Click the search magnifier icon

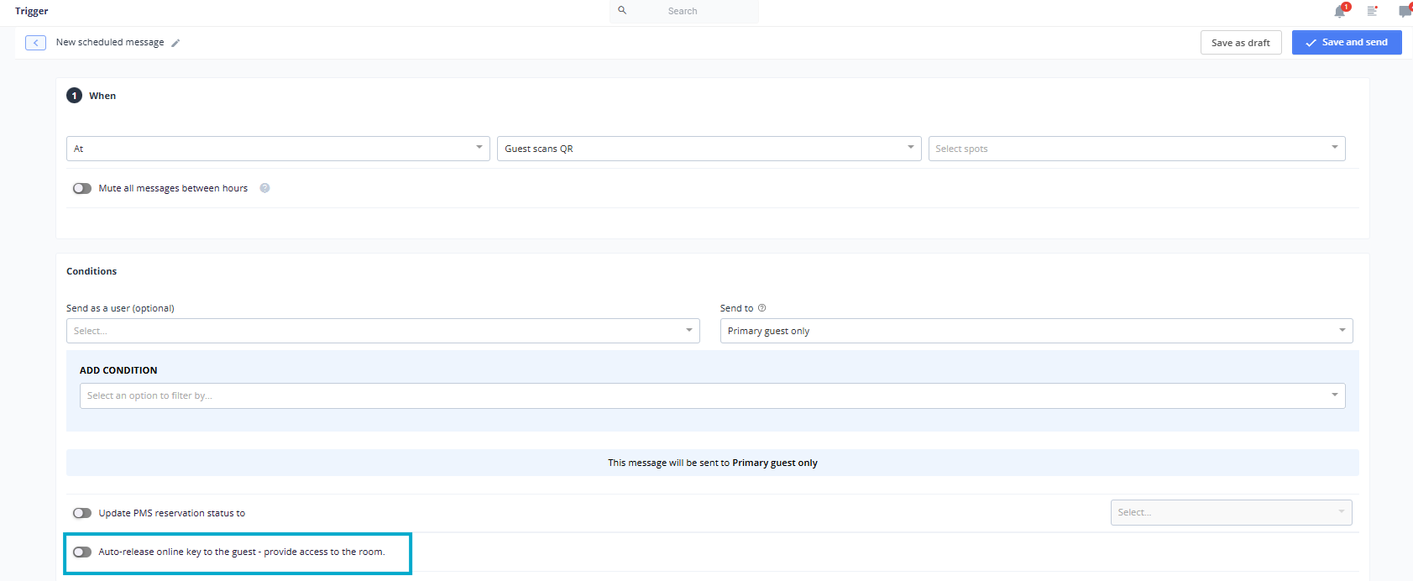click(x=622, y=11)
